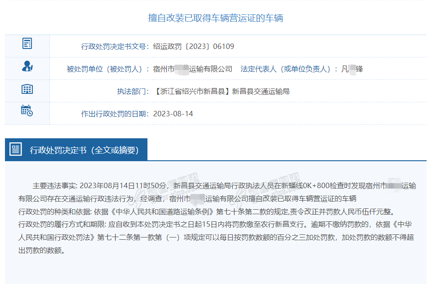432x286 pixels.
Task: Click the calendar clock icon beside the penalty date
Action: tap(27, 110)
